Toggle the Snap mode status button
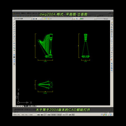The width and height of the screenshot is (126, 126). coord(38,115)
